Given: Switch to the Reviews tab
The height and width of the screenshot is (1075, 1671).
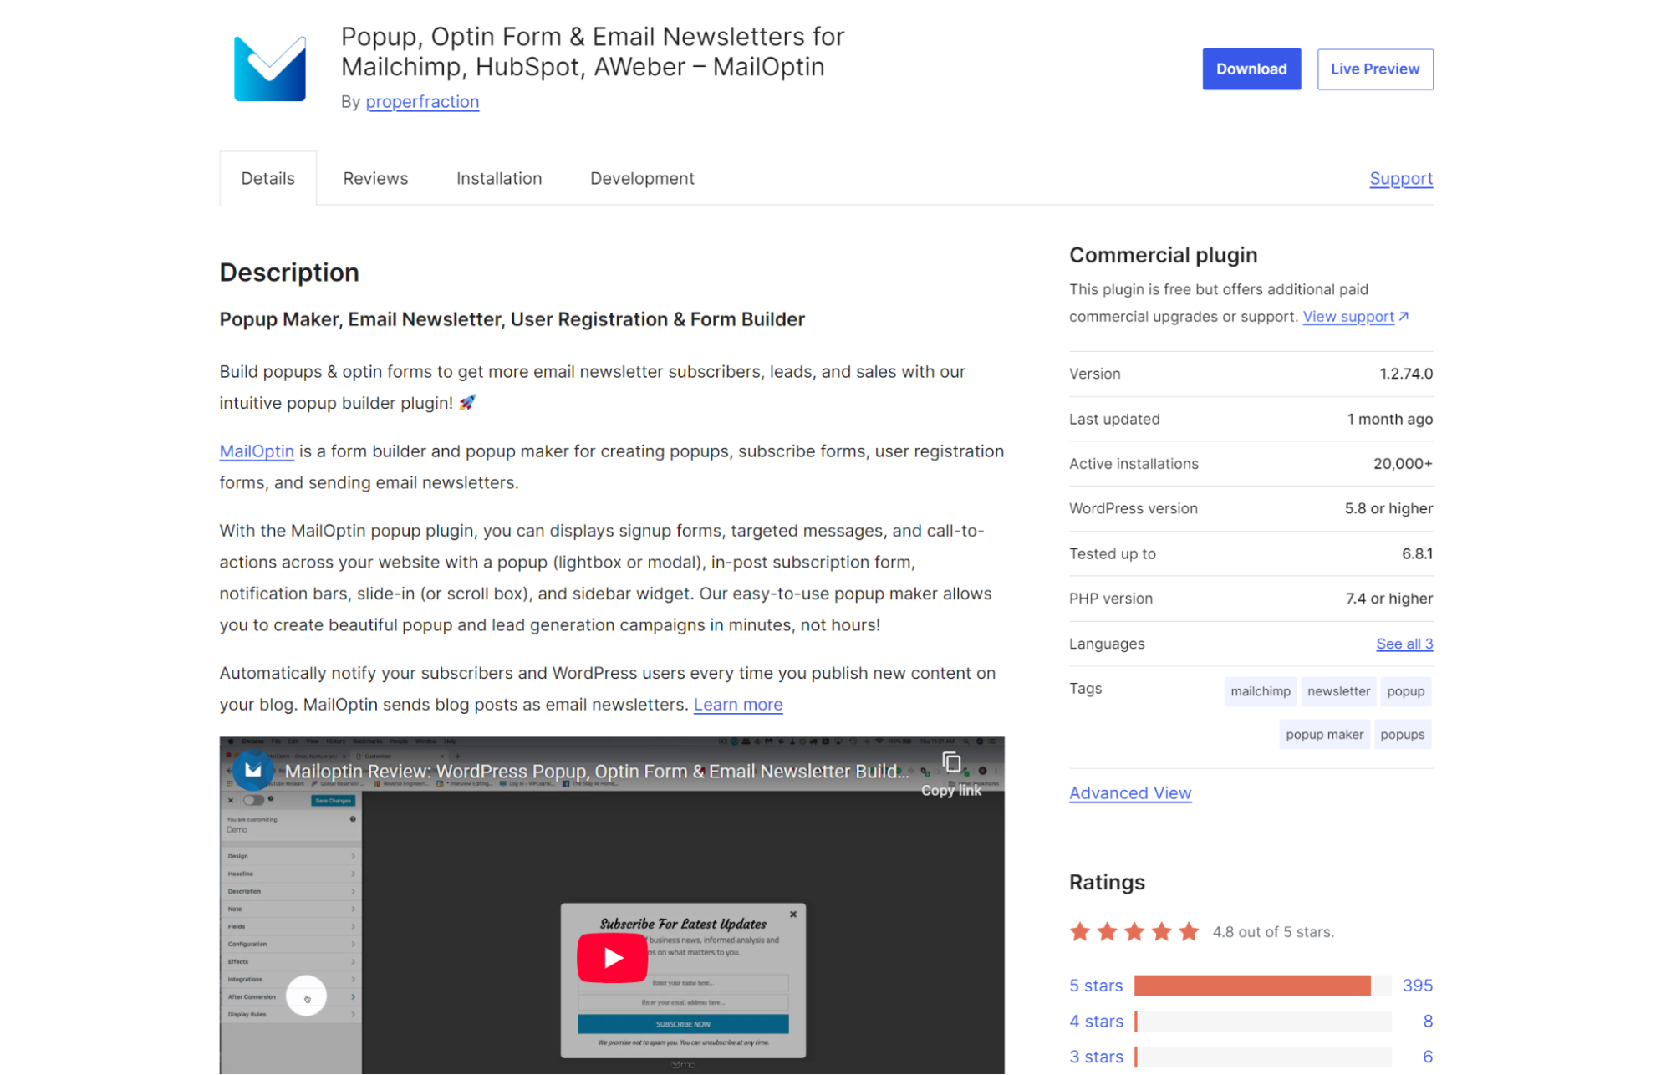Looking at the screenshot, I should [375, 178].
